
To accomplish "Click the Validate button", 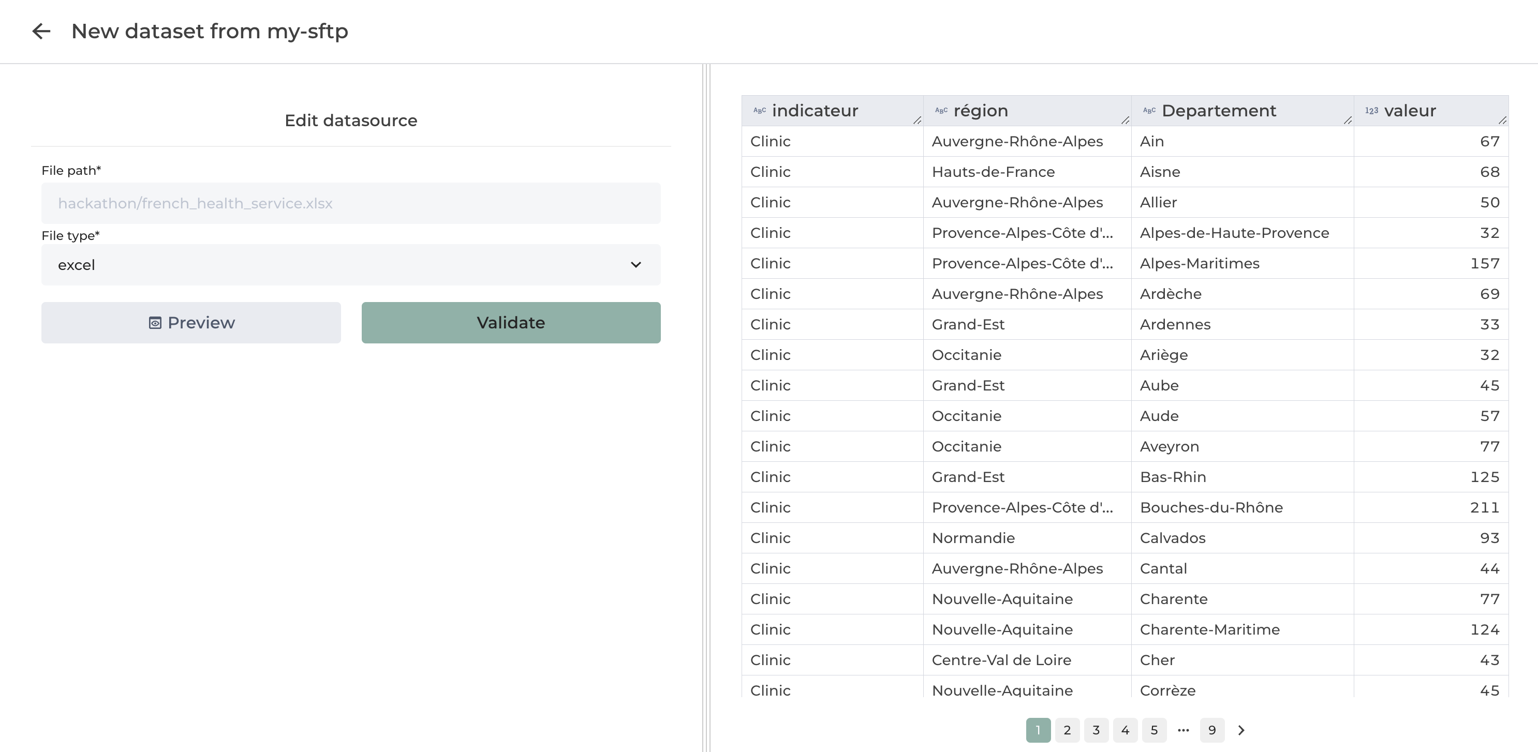I will [511, 322].
